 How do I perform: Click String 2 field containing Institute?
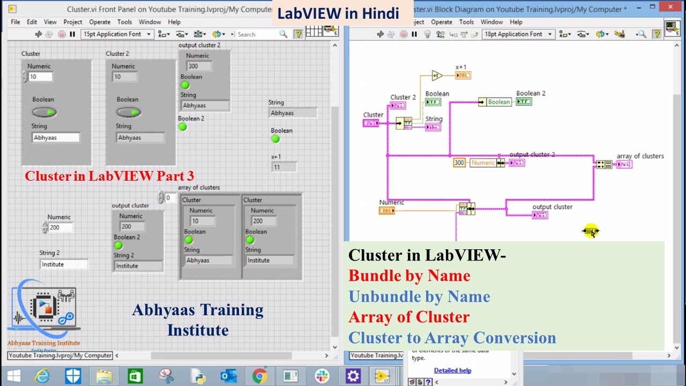click(64, 264)
